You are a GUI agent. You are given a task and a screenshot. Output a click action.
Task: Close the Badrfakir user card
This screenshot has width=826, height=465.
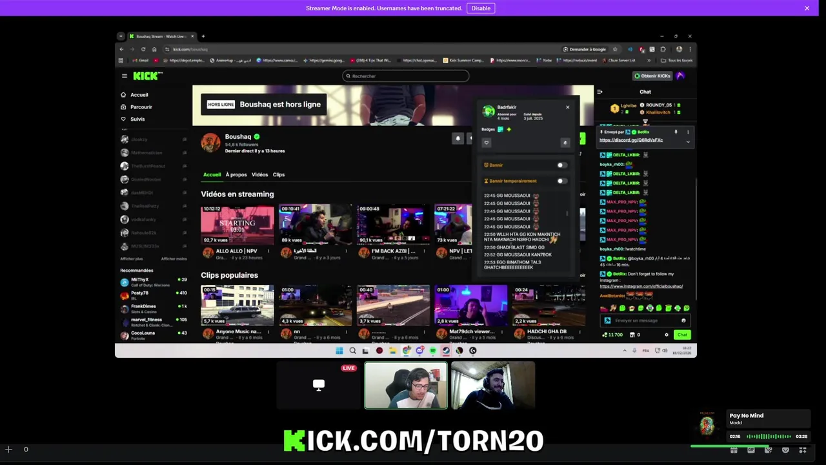[x=568, y=107]
